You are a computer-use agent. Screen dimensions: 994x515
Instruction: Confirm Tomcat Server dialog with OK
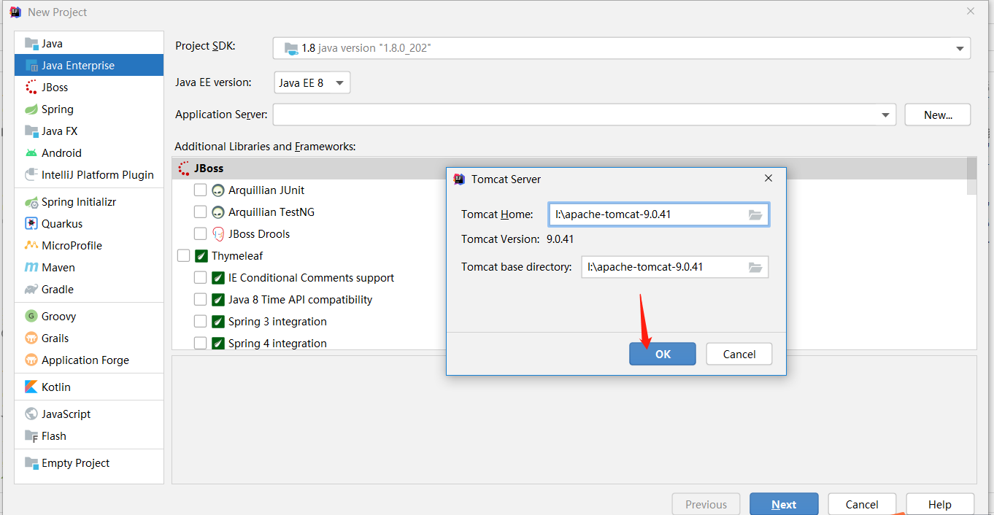pos(663,354)
